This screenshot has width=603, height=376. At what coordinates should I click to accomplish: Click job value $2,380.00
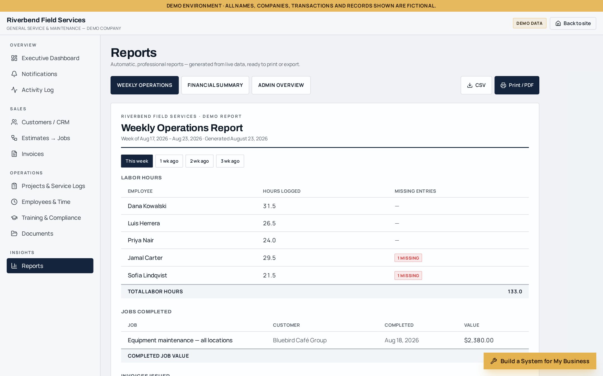[479, 340]
